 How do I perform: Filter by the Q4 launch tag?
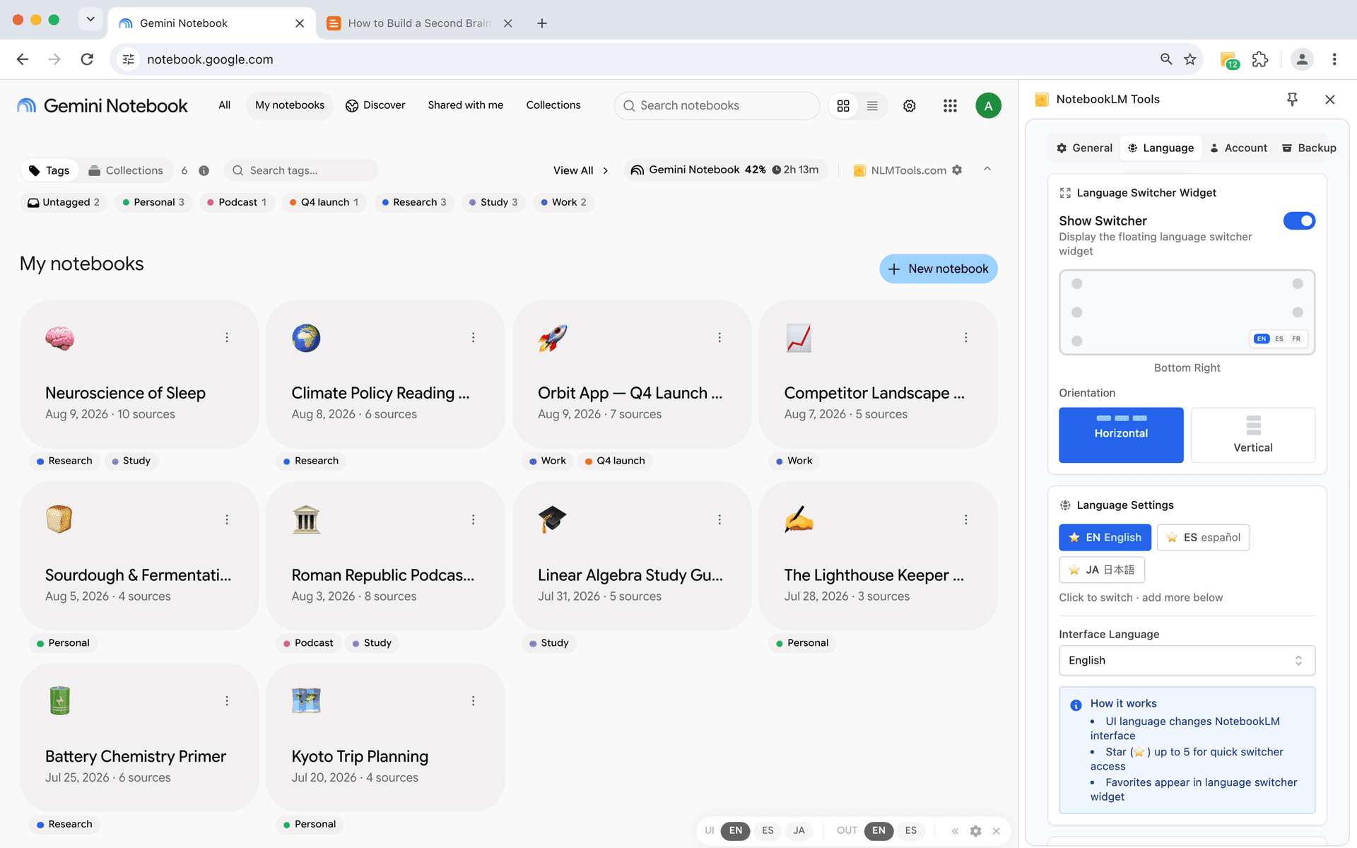tap(324, 203)
